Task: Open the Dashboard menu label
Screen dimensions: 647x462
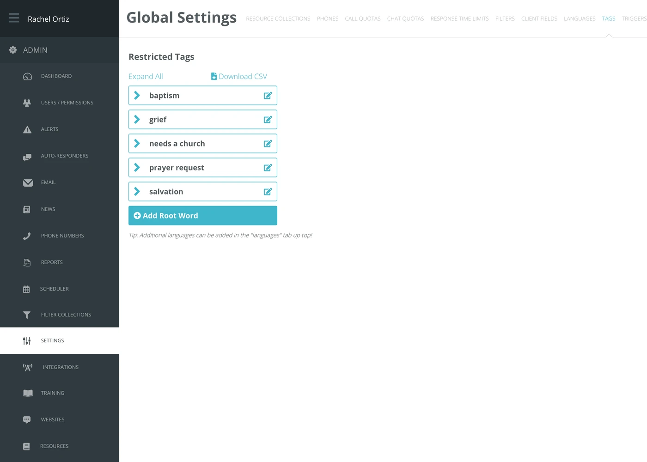Action: click(x=56, y=76)
